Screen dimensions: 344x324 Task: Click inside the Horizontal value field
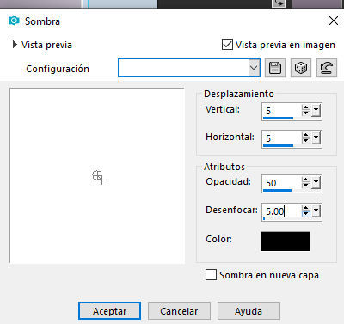click(x=282, y=138)
